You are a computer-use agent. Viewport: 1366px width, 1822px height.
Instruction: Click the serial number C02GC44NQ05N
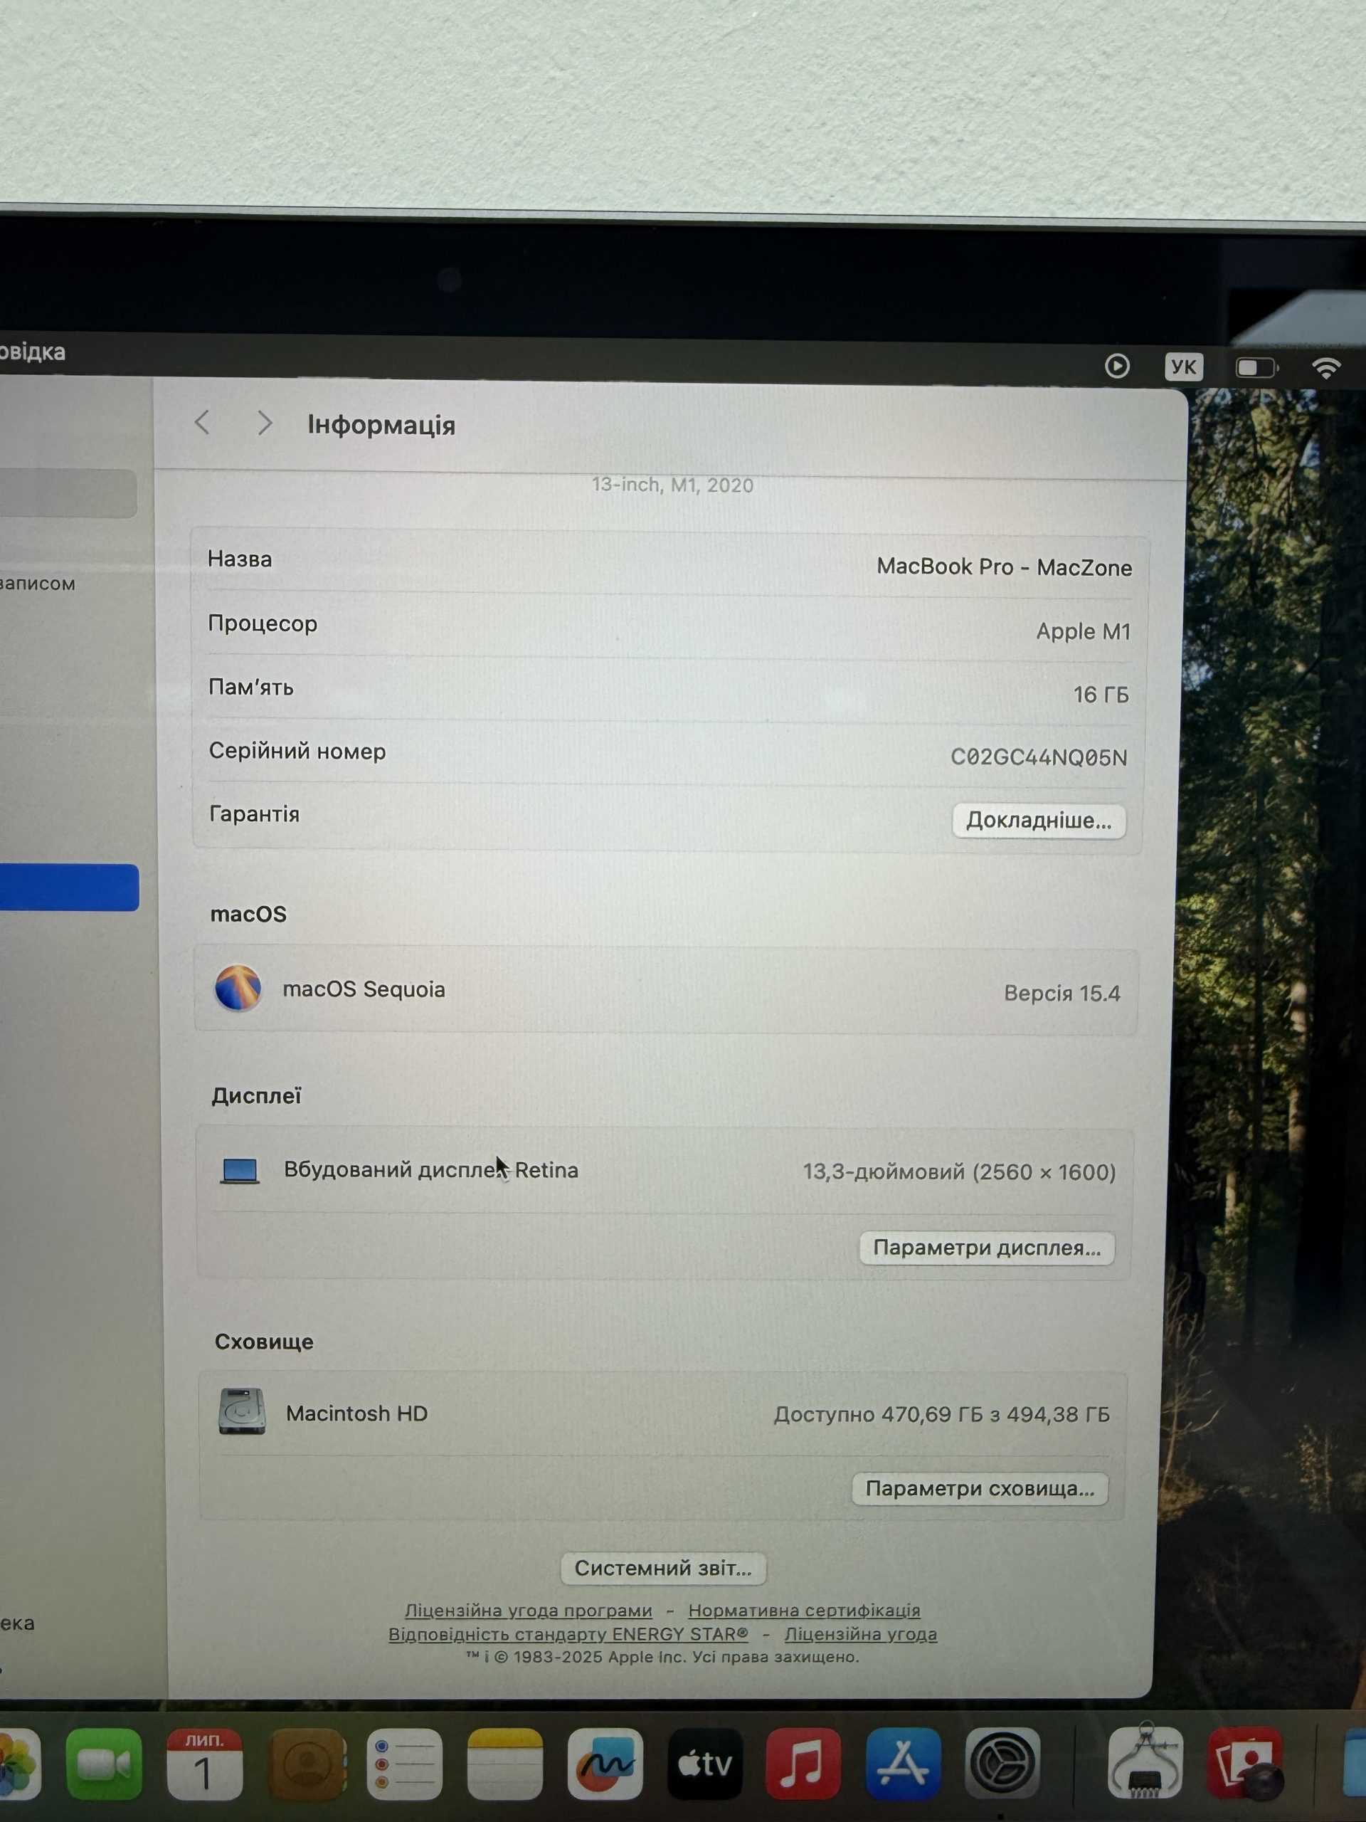click(1038, 757)
